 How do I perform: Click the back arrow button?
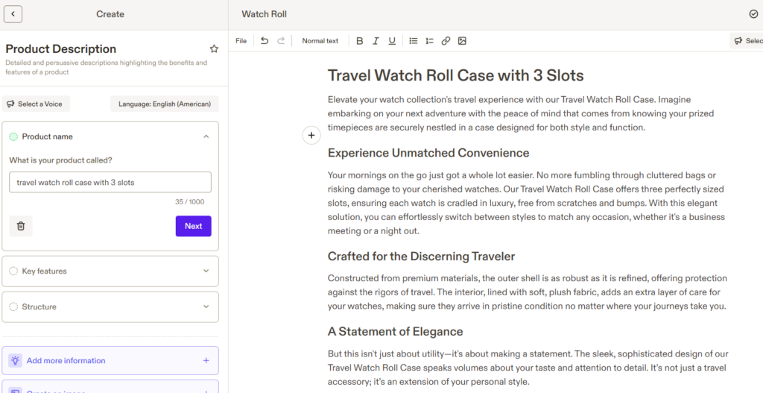tap(13, 14)
